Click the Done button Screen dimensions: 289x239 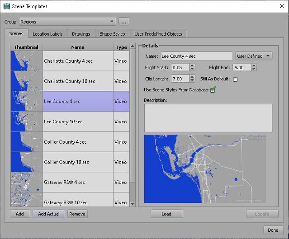click(273, 230)
